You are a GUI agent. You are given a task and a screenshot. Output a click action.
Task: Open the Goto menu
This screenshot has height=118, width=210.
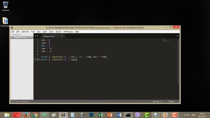[45, 32]
